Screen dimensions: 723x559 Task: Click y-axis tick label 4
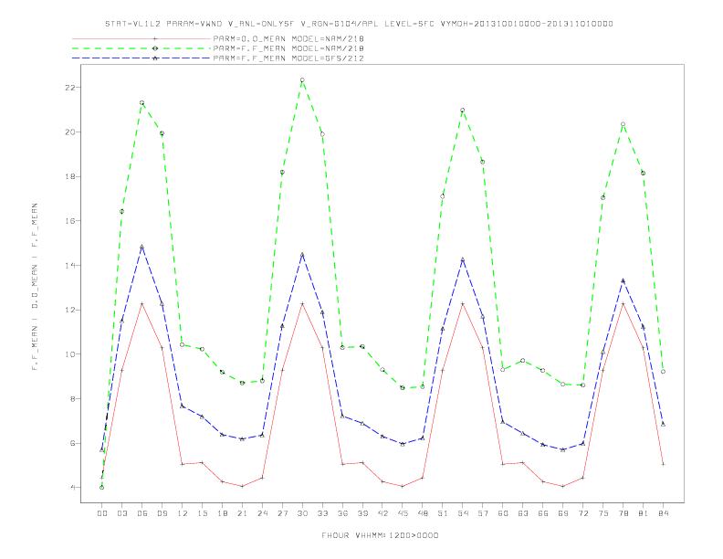coord(72,488)
